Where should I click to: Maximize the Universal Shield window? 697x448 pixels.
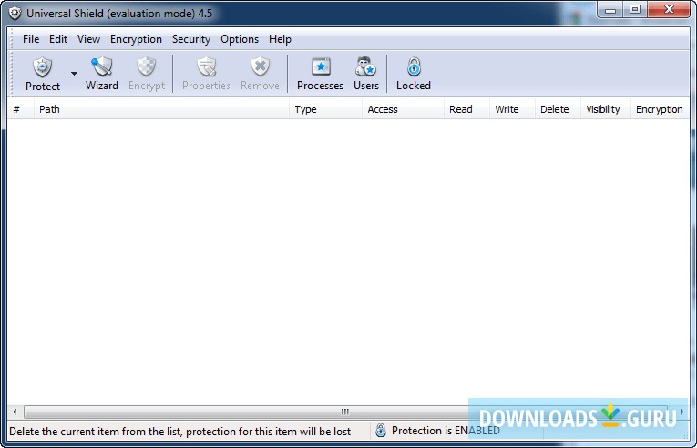[x=635, y=10]
